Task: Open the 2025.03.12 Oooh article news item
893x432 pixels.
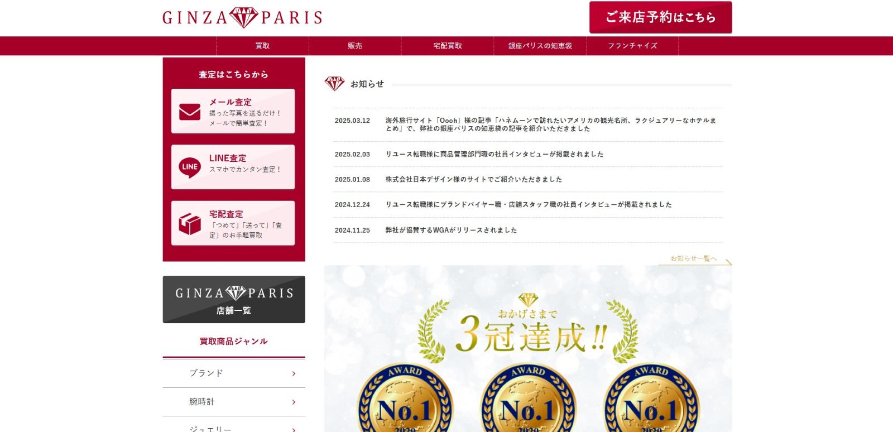Action: [528, 124]
